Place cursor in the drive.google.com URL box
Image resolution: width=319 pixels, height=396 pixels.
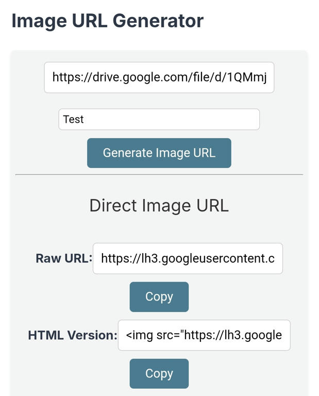click(x=159, y=78)
